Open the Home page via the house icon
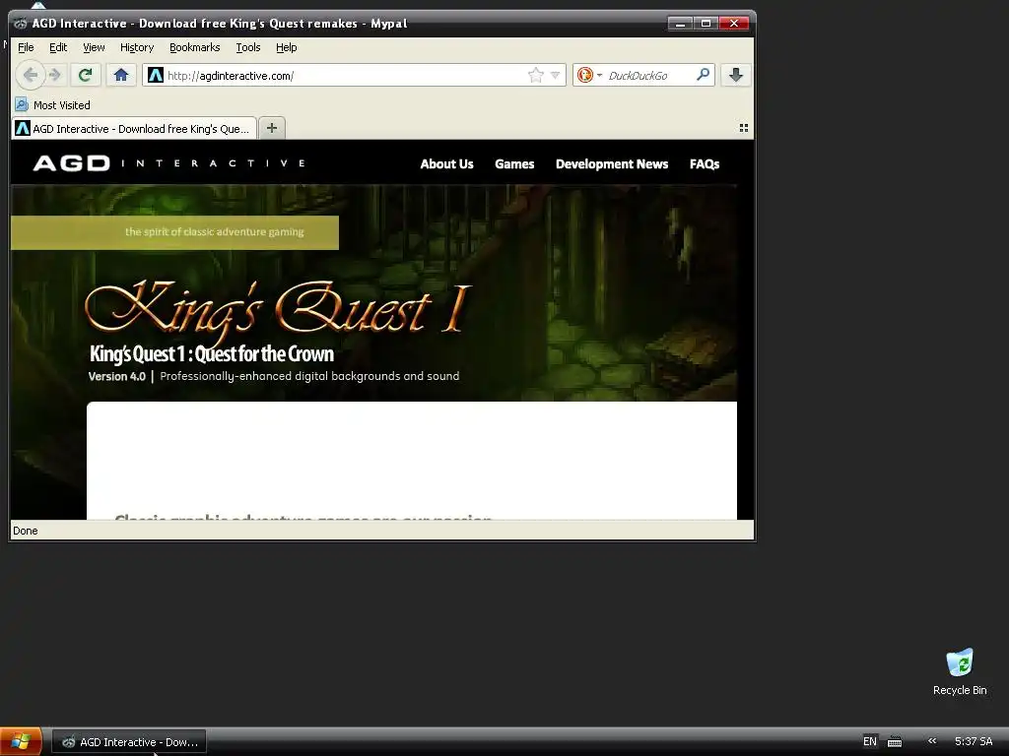 (120, 75)
